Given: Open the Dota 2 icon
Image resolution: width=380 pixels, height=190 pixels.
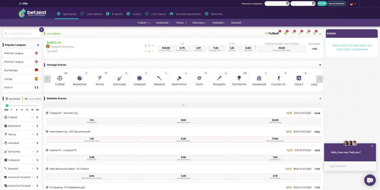Looking at the screenshot, I should click(299, 78).
